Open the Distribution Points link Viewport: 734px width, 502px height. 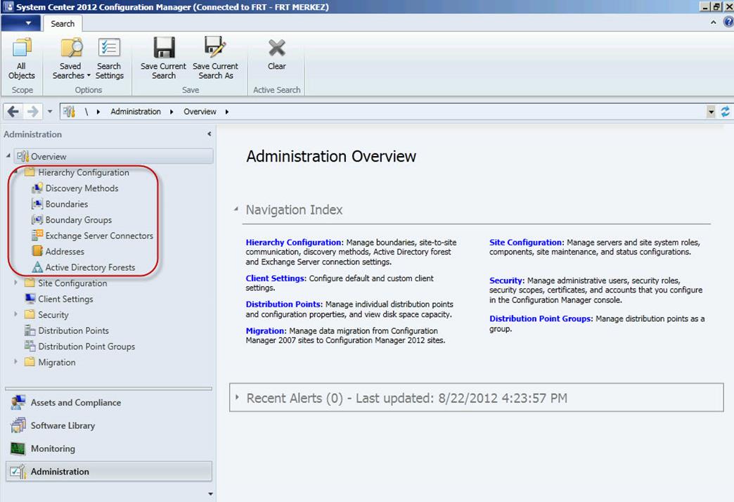(x=284, y=304)
